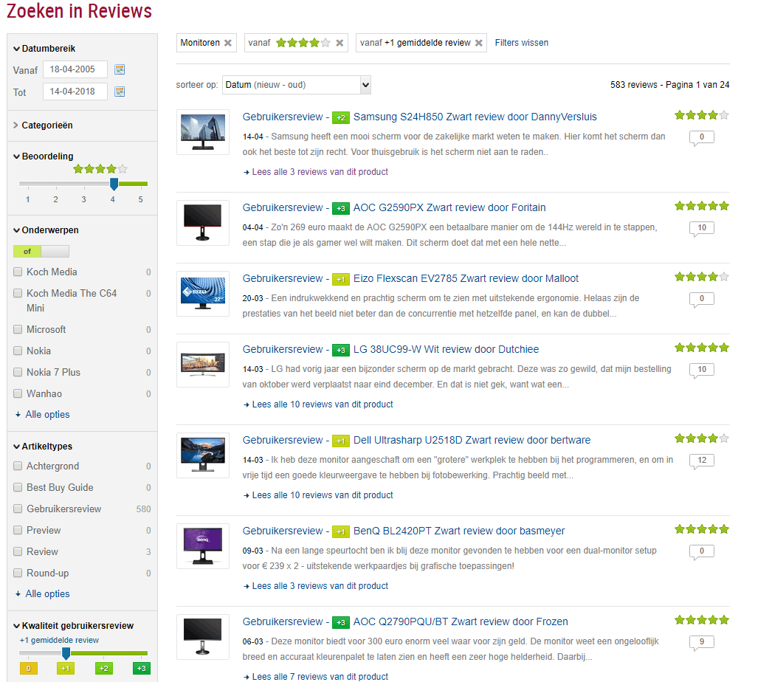The height and width of the screenshot is (682, 772).
Task: Open comments bubble on Eizo Flexscan review
Action: pos(702,300)
